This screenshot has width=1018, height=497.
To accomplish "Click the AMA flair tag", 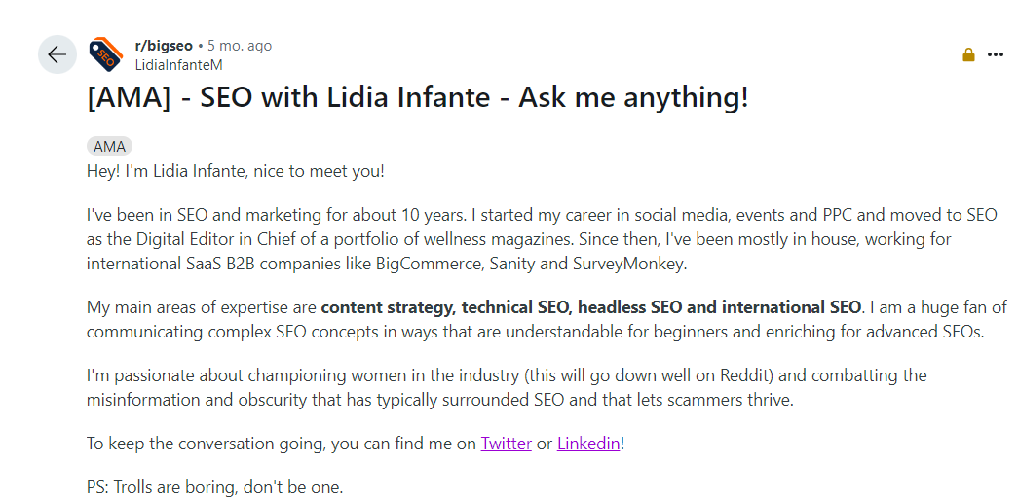I will [109, 147].
